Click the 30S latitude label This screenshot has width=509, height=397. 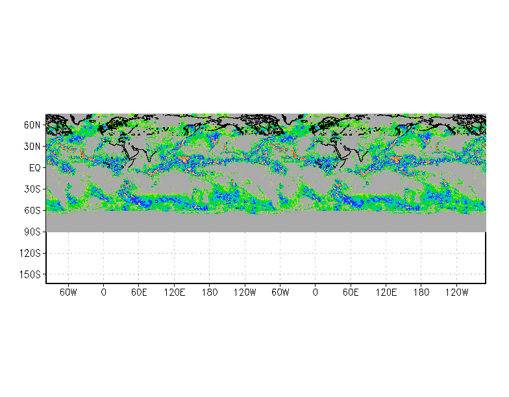click(32, 189)
